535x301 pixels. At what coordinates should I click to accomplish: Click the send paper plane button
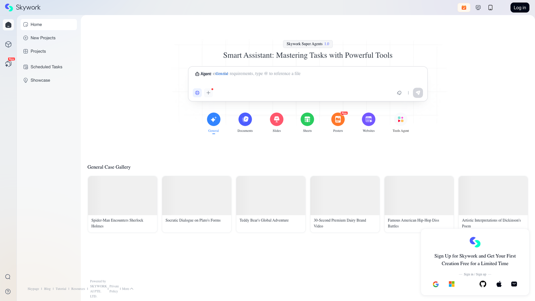[418, 93]
